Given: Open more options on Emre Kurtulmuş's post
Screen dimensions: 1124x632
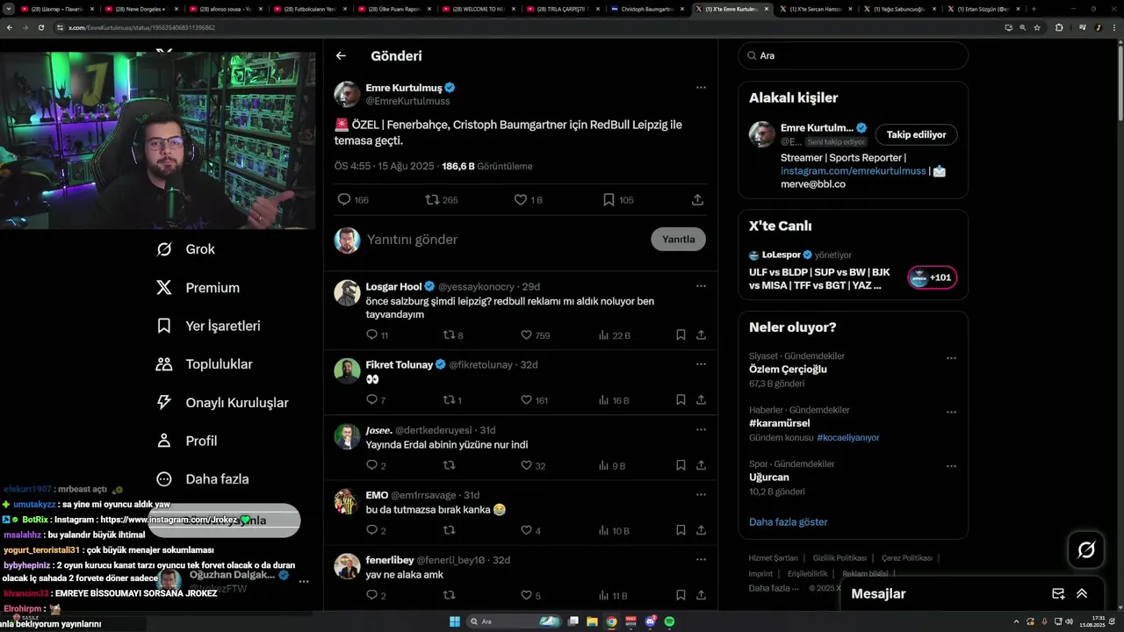Looking at the screenshot, I should pyautogui.click(x=701, y=88).
